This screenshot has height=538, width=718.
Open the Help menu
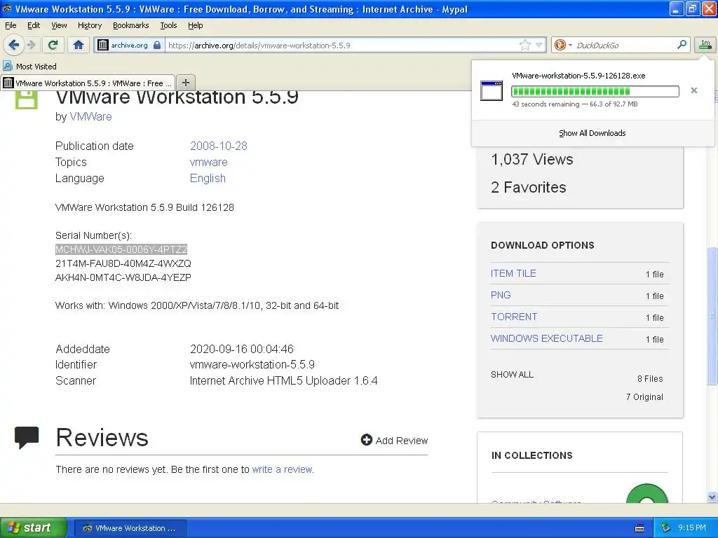coord(195,26)
